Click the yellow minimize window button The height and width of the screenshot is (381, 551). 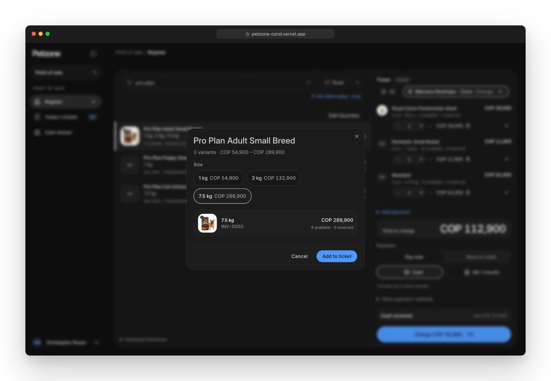(41, 34)
